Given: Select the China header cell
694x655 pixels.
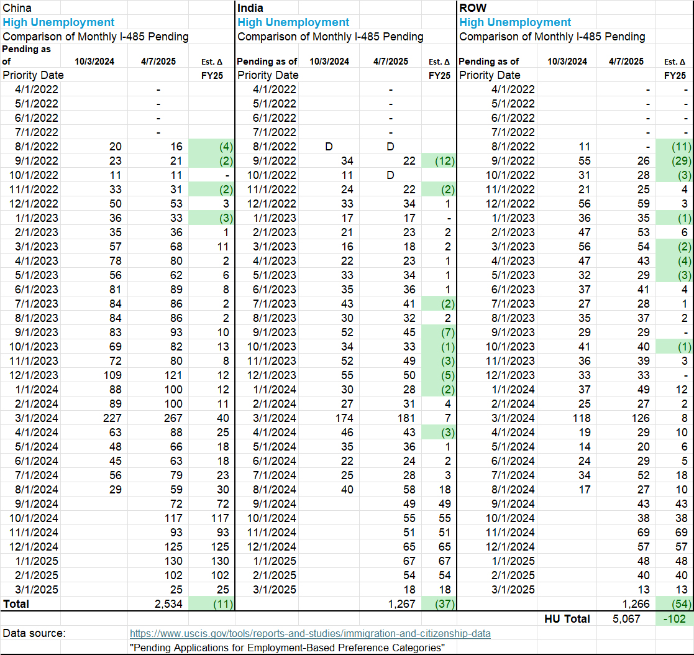Looking at the screenshot, I should [x=17, y=8].
